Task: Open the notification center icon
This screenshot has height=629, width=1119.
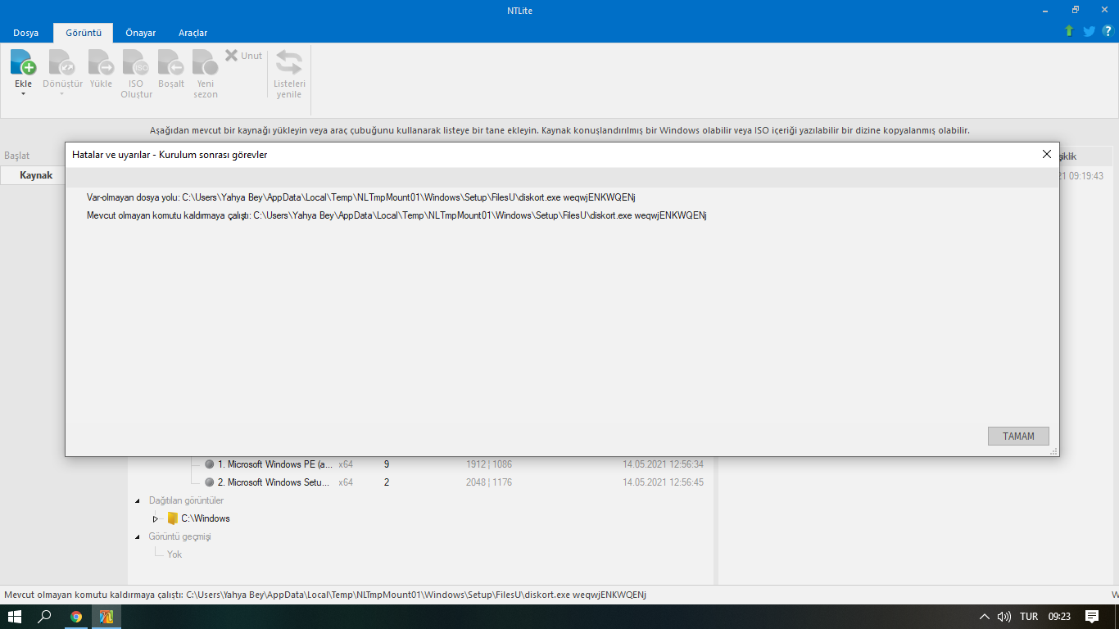Action: [x=1091, y=617]
